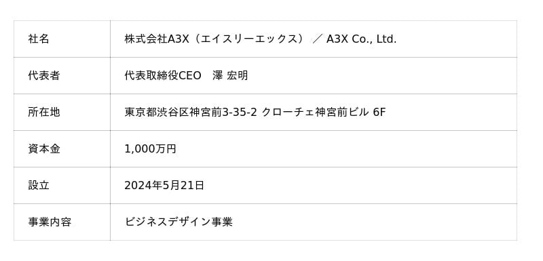
Task: Click the address 東京都渋谷区神宮前3-35-2
Action: [191, 113]
